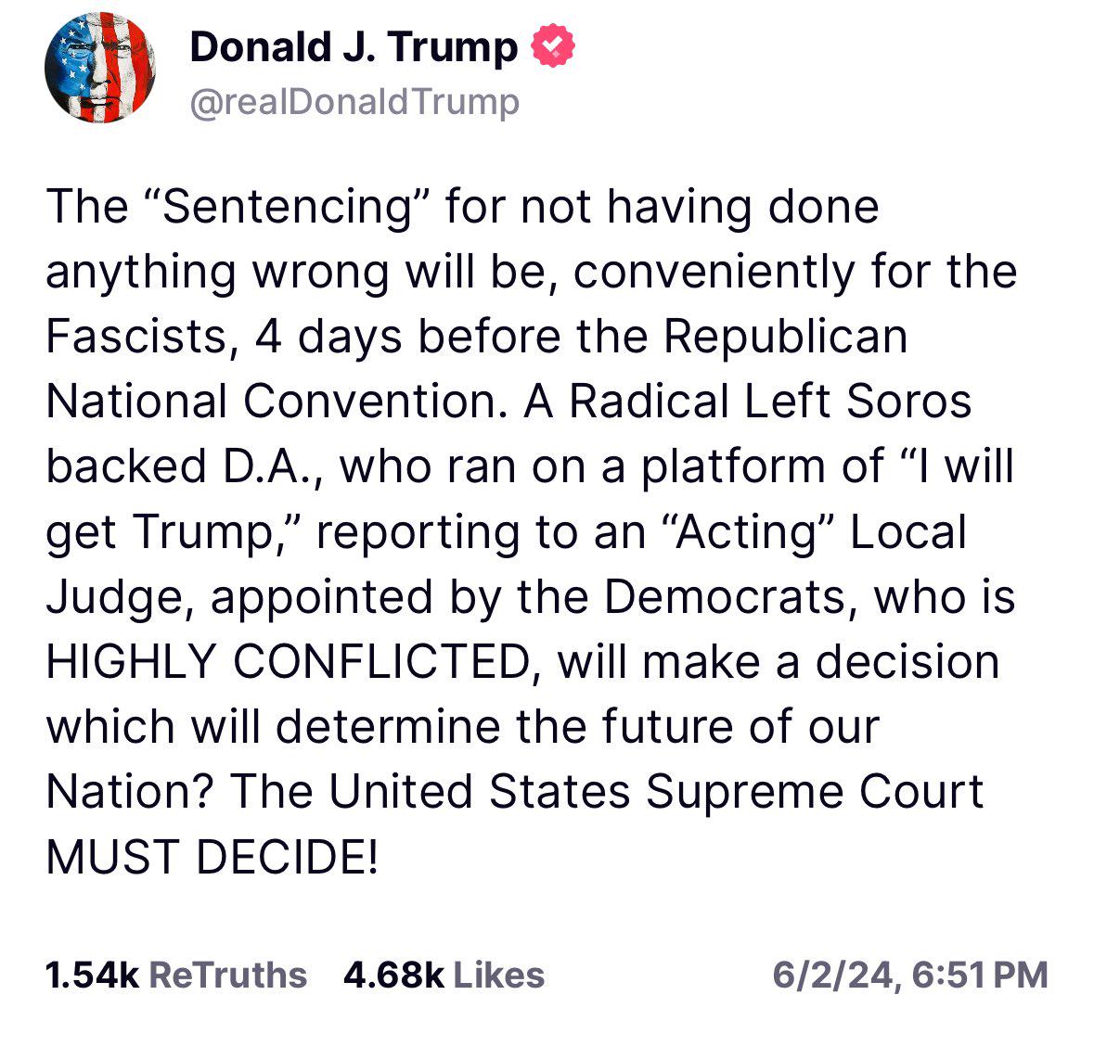The height and width of the screenshot is (1046, 1094).
Task: Select the quoted word Sentencing
Action: [288, 207]
